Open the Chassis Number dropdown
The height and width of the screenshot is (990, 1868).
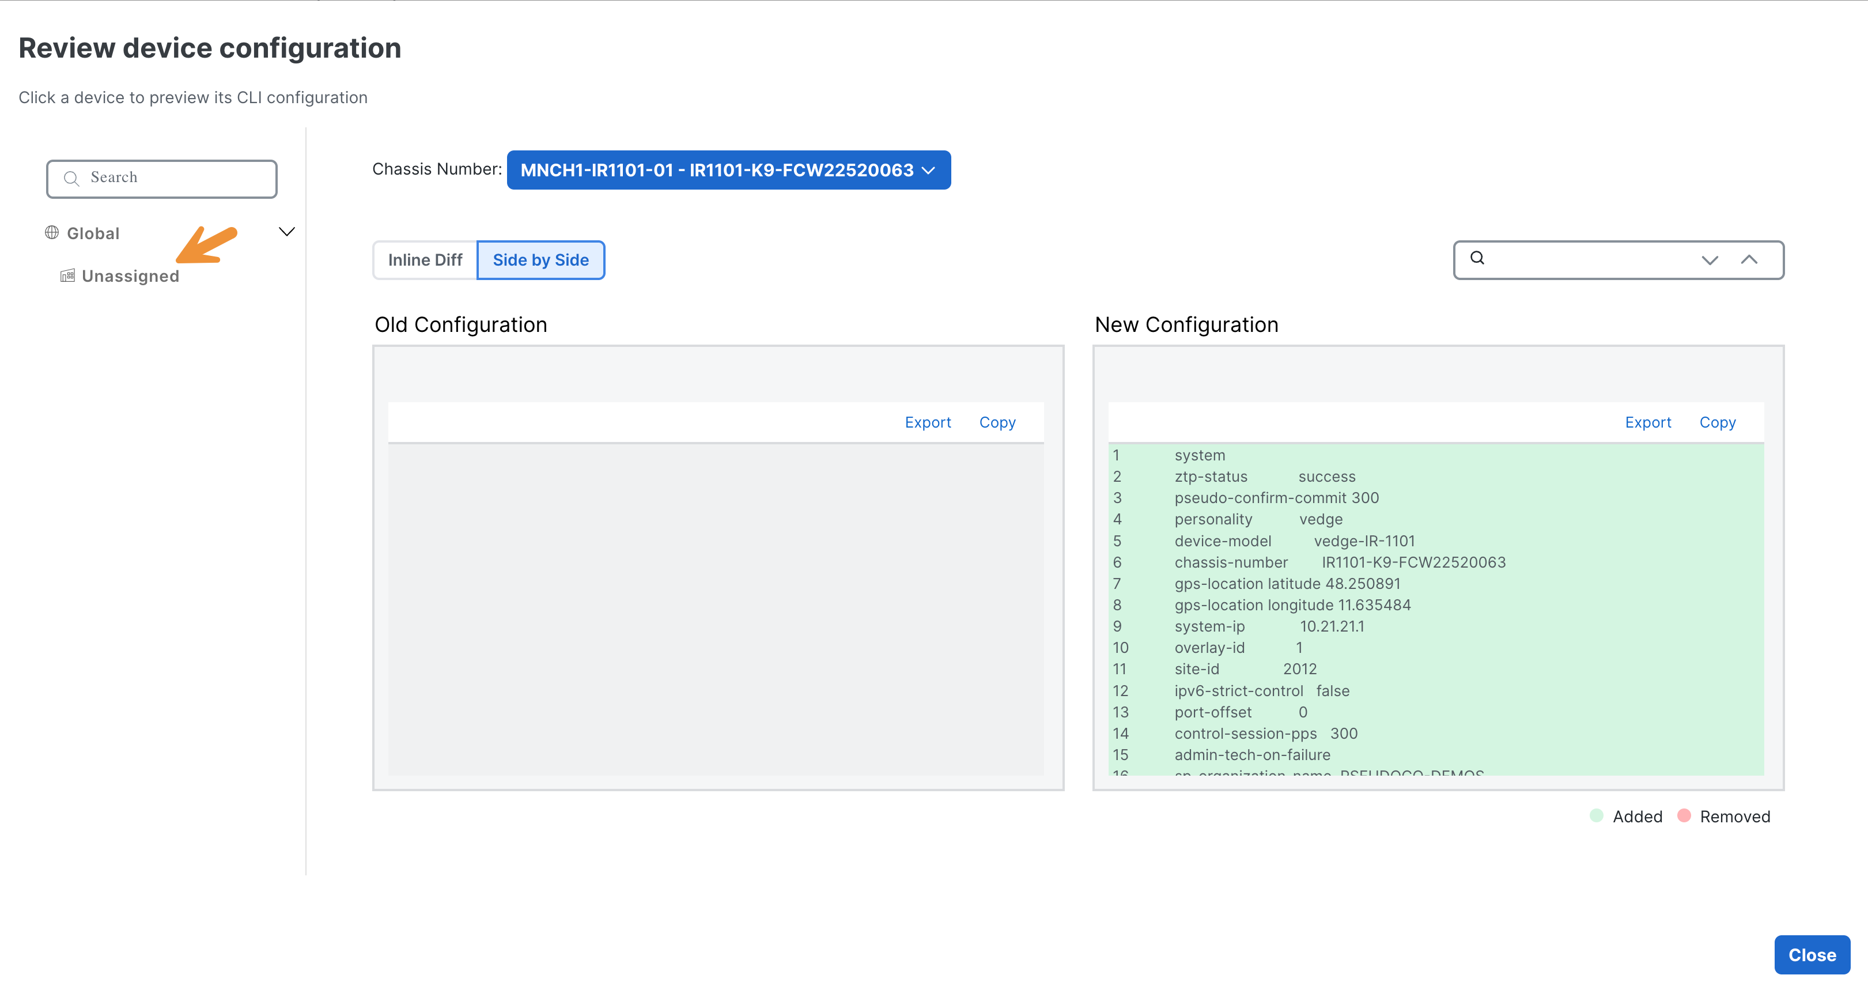(x=728, y=170)
